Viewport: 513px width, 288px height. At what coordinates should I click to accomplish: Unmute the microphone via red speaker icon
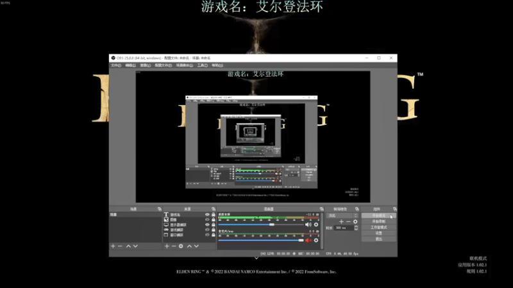click(308, 241)
